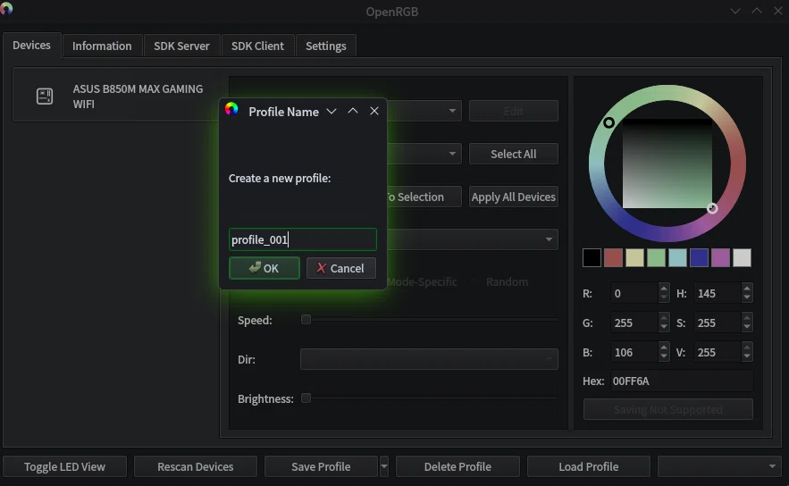Pick the black color swatch
Screen dimensions: 789x486
[592, 257]
